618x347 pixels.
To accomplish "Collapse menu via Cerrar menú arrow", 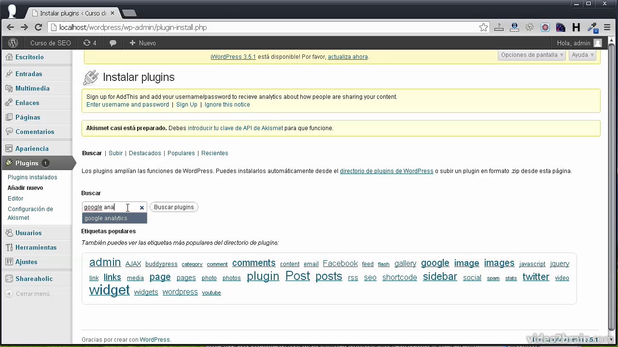I will 9,294.
